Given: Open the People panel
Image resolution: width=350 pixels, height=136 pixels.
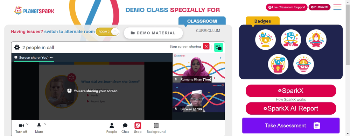Looking at the screenshot, I should (112, 128).
